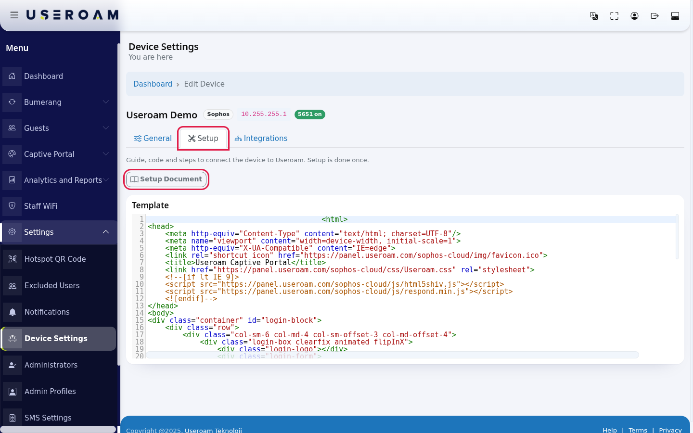Expand the Bumerang submenu chevron
The height and width of the screenshot is (433, 693).
tap(106, 102)
